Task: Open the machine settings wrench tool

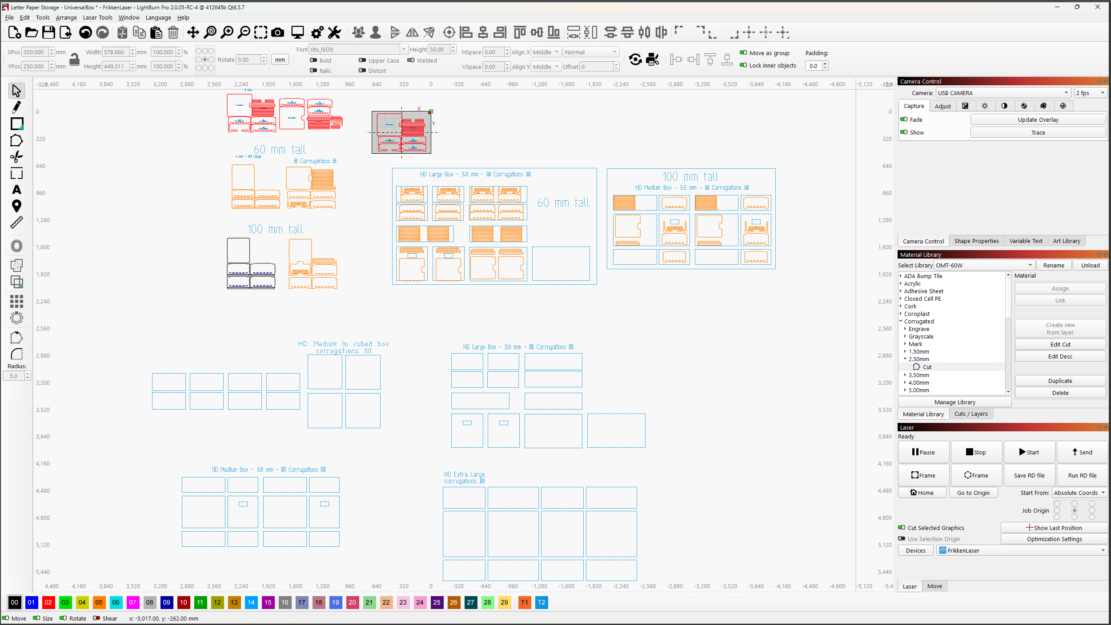Action: (x=334, y=32)
